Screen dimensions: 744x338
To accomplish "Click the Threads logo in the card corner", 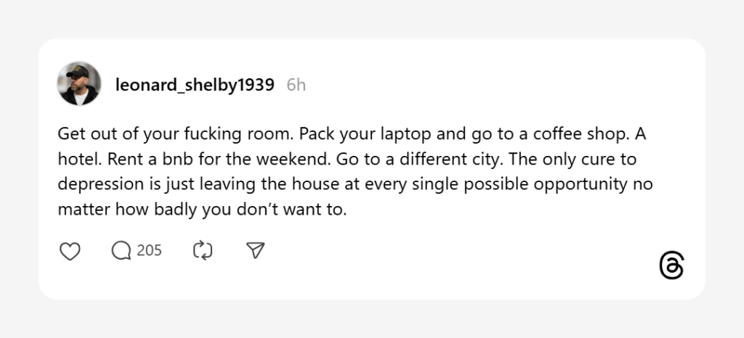I will tap(671, 266).
